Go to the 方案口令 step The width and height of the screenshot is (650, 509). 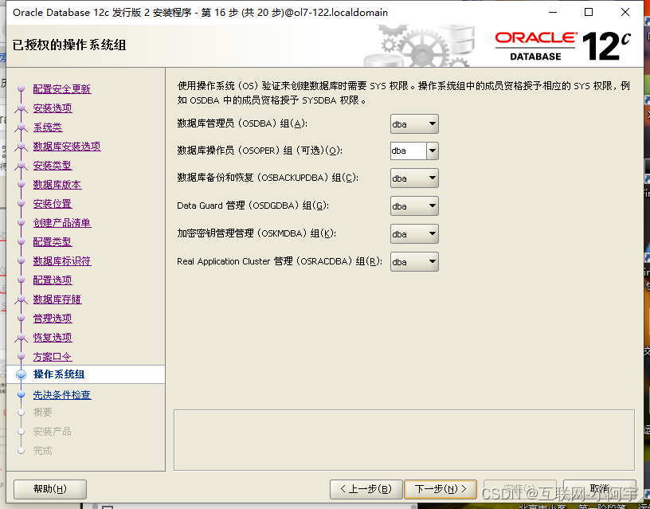(x=53, y=357)
